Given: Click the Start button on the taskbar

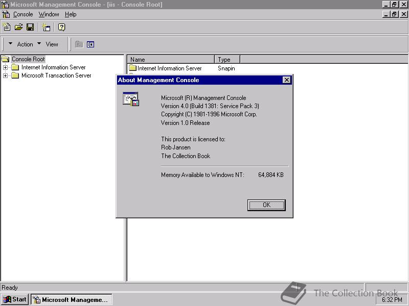Looking at the screenshot, I should tap(15, 299).
